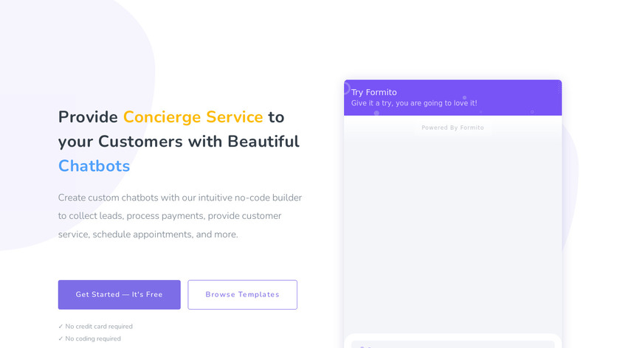Click the checkmark beside No coding required

(x=61, y=339)
